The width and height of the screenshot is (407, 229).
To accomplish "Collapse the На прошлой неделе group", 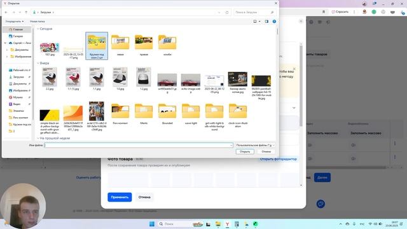I will tap(38, 138).
